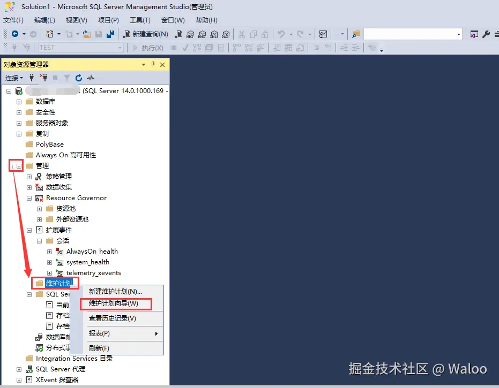This screenshot has height=388, width=499.
Task: Select the Always On 高可用性 tree item
Action: [x=66, y=155]
